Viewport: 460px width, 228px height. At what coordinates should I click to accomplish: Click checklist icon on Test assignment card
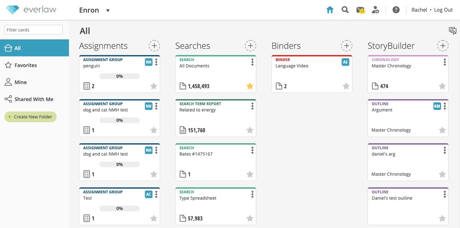click(x=87, y=218)
